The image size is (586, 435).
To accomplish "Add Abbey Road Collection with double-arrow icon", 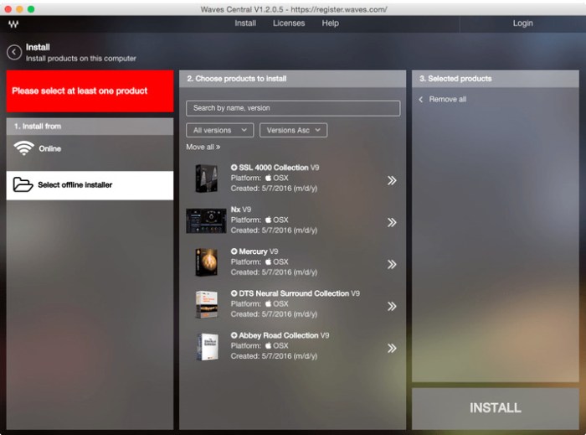I will click(392, 348).
